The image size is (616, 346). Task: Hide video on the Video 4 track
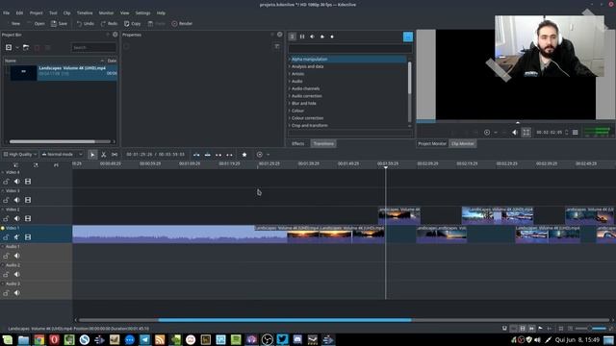coord(28,182)
